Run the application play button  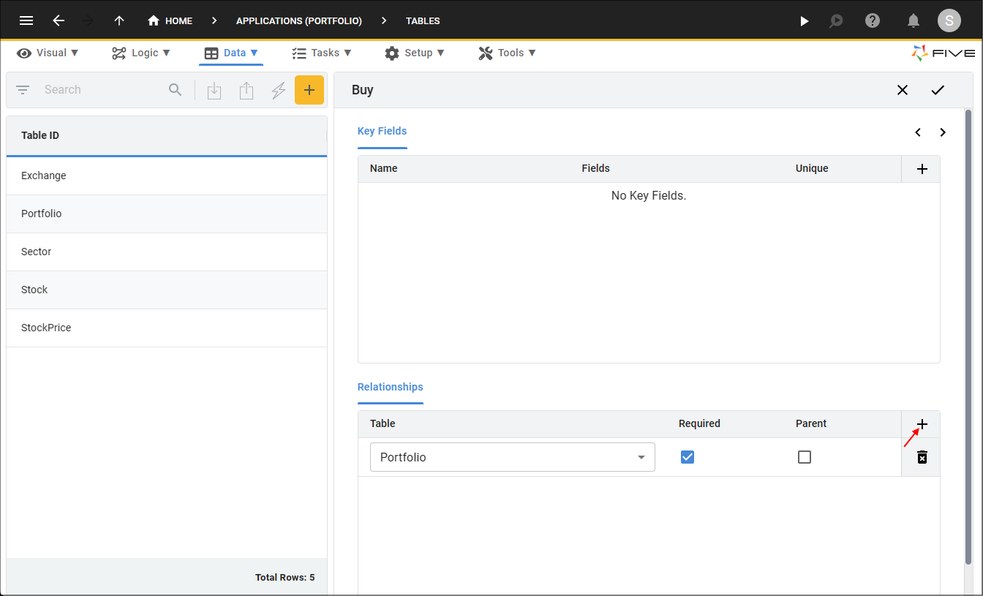(804, 21)
